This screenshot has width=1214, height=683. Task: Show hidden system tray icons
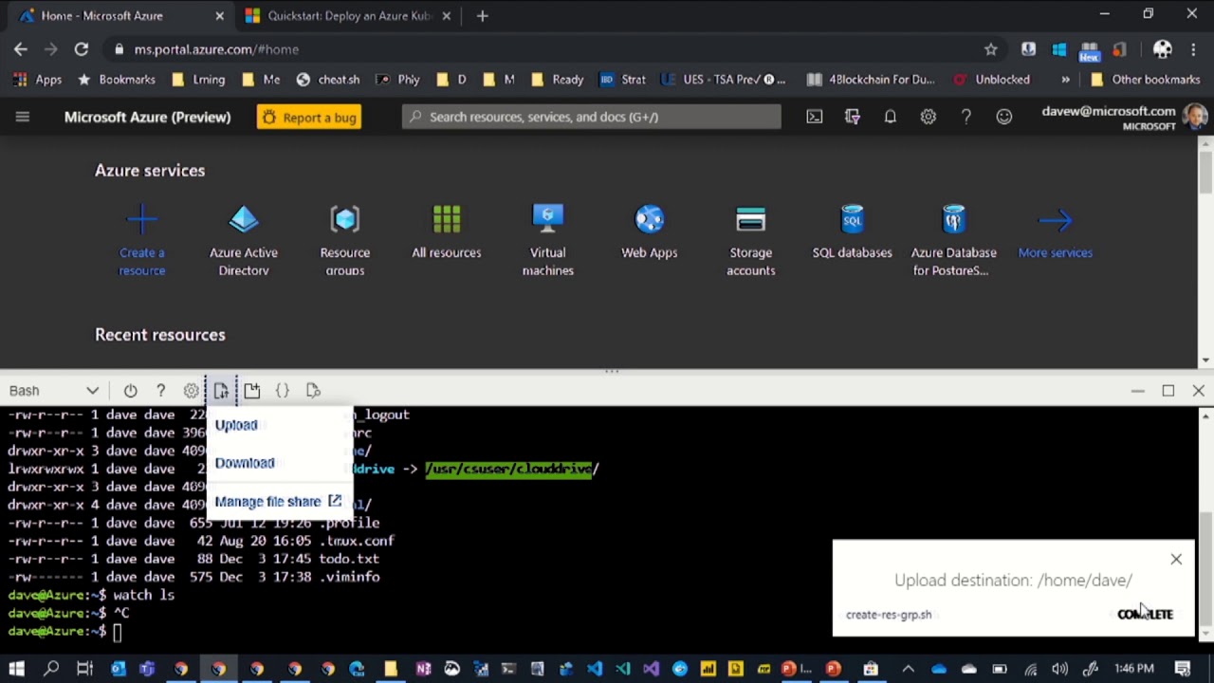pos(908,669)
